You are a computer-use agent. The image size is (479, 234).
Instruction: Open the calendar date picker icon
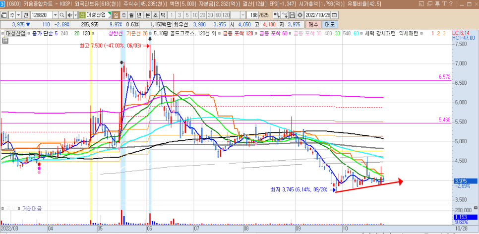335,15
